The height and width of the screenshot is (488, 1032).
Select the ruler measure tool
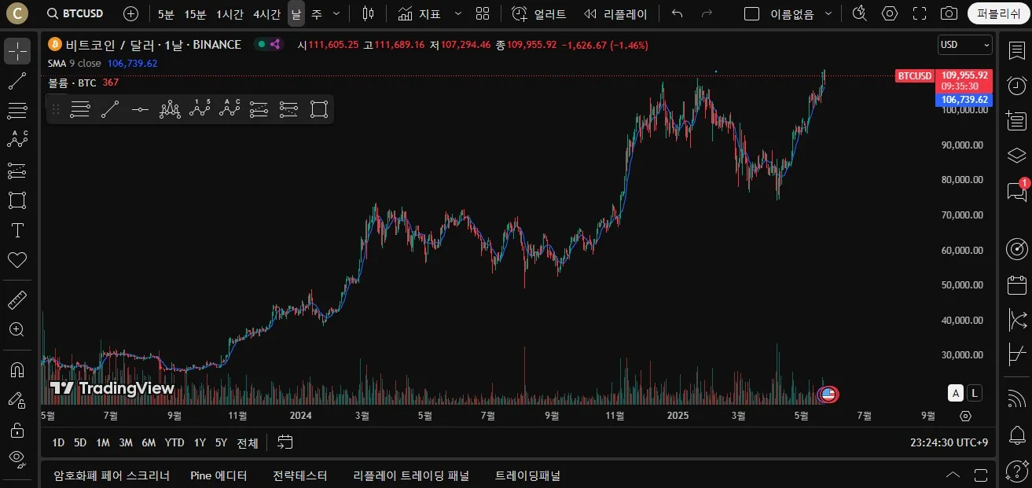(x=17, y=299)
